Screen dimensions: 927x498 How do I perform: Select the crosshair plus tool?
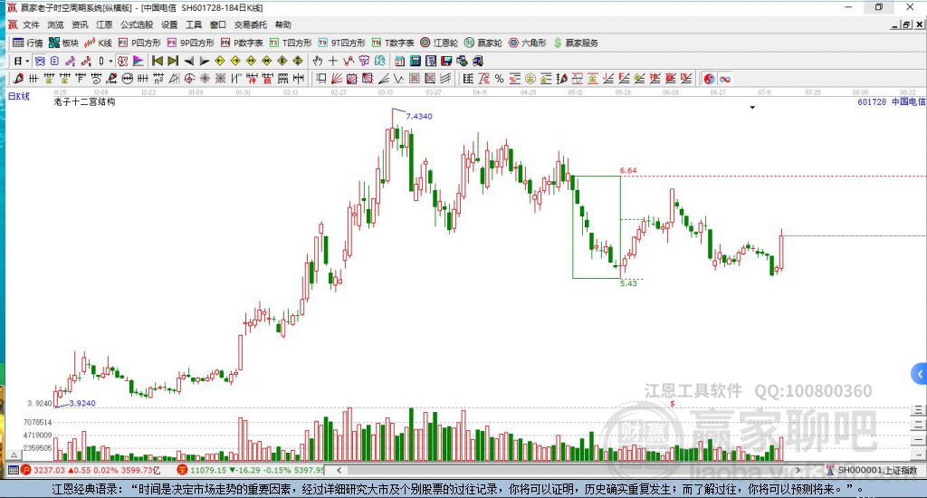coord(333,61)
